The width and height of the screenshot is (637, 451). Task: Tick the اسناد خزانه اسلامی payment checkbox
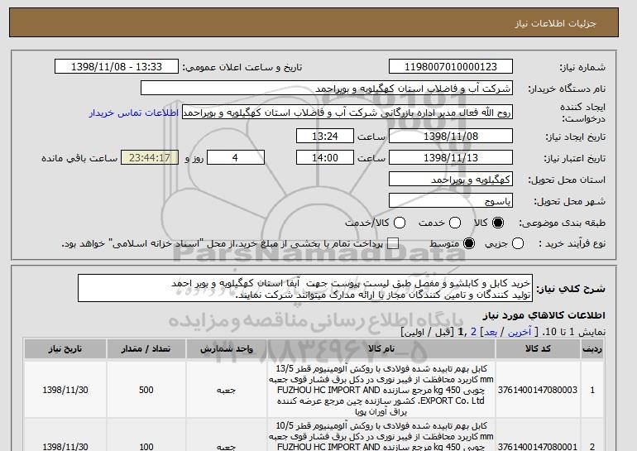[x=393, y=244]
